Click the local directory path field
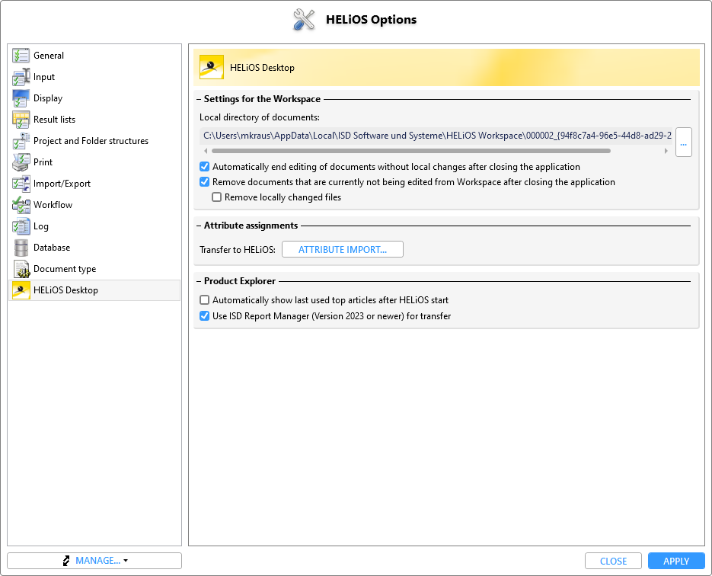 tap(436, 136)
